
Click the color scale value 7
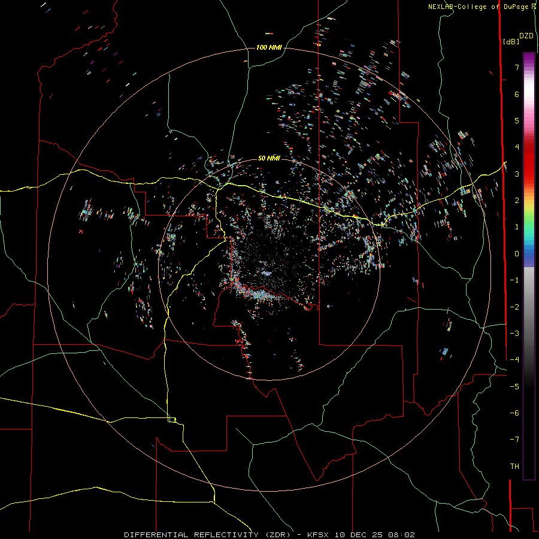(517, 67)
